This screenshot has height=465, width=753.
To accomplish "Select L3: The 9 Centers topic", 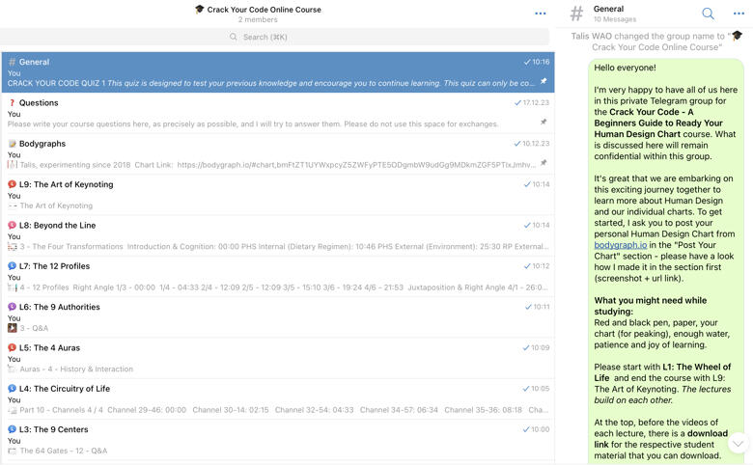I will 277,439.
